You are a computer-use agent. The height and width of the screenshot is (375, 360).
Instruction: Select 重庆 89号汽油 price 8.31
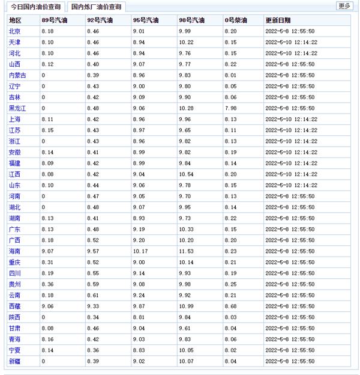click(47, 263)
